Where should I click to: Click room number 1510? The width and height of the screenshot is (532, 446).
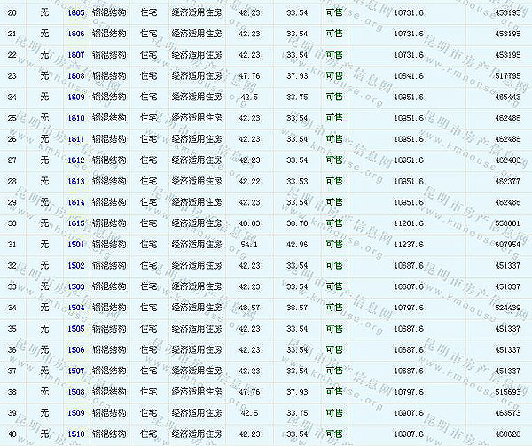76,434
